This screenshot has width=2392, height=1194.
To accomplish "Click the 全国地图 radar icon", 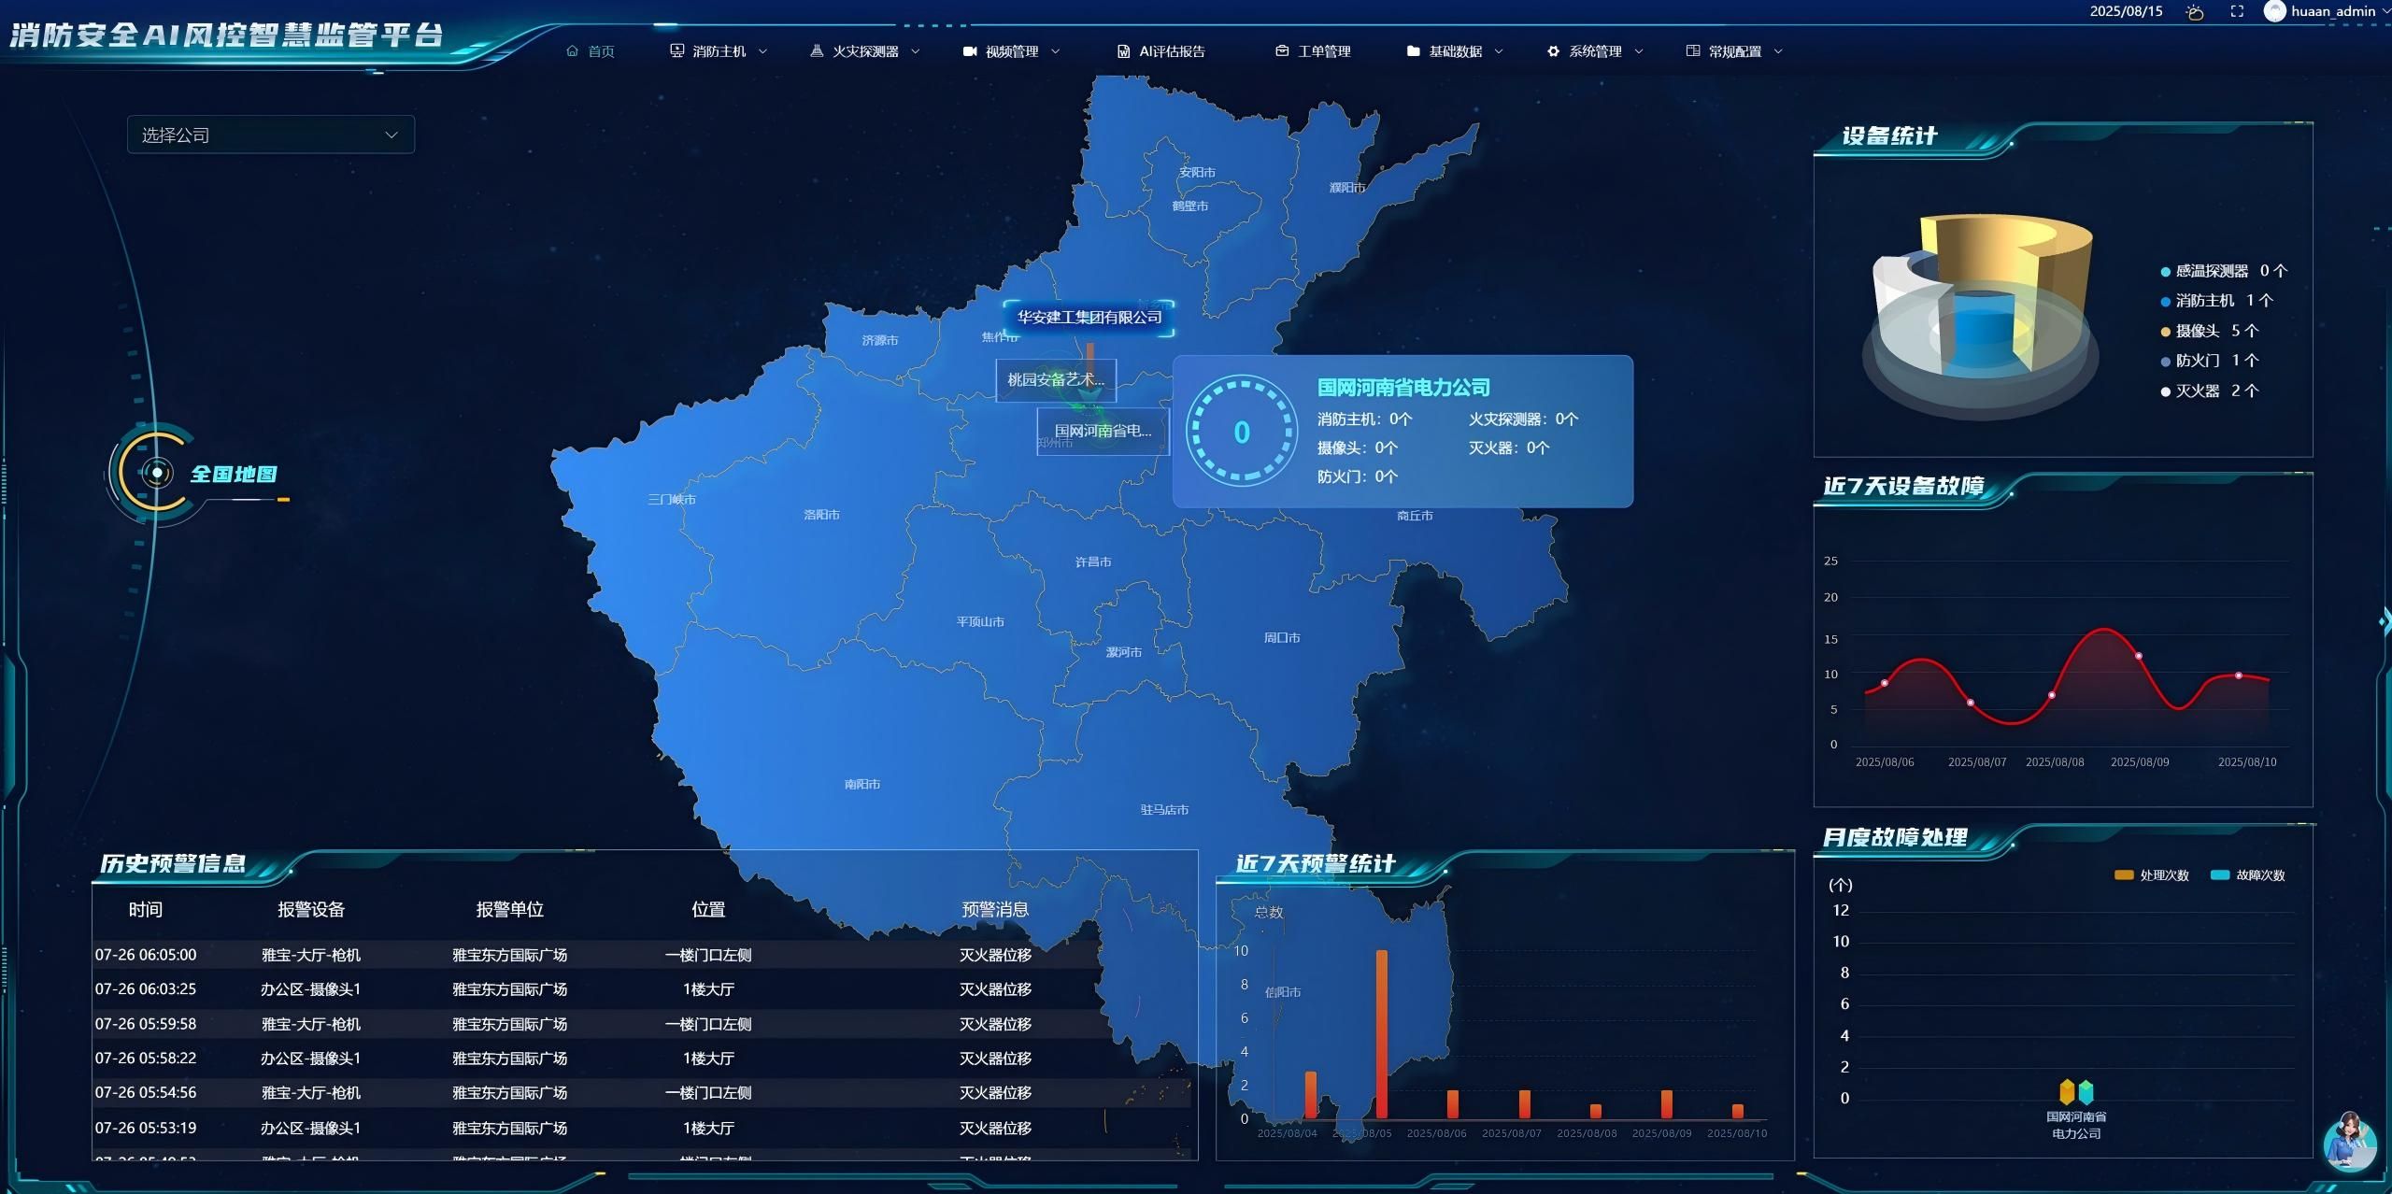I will point(157,473).
